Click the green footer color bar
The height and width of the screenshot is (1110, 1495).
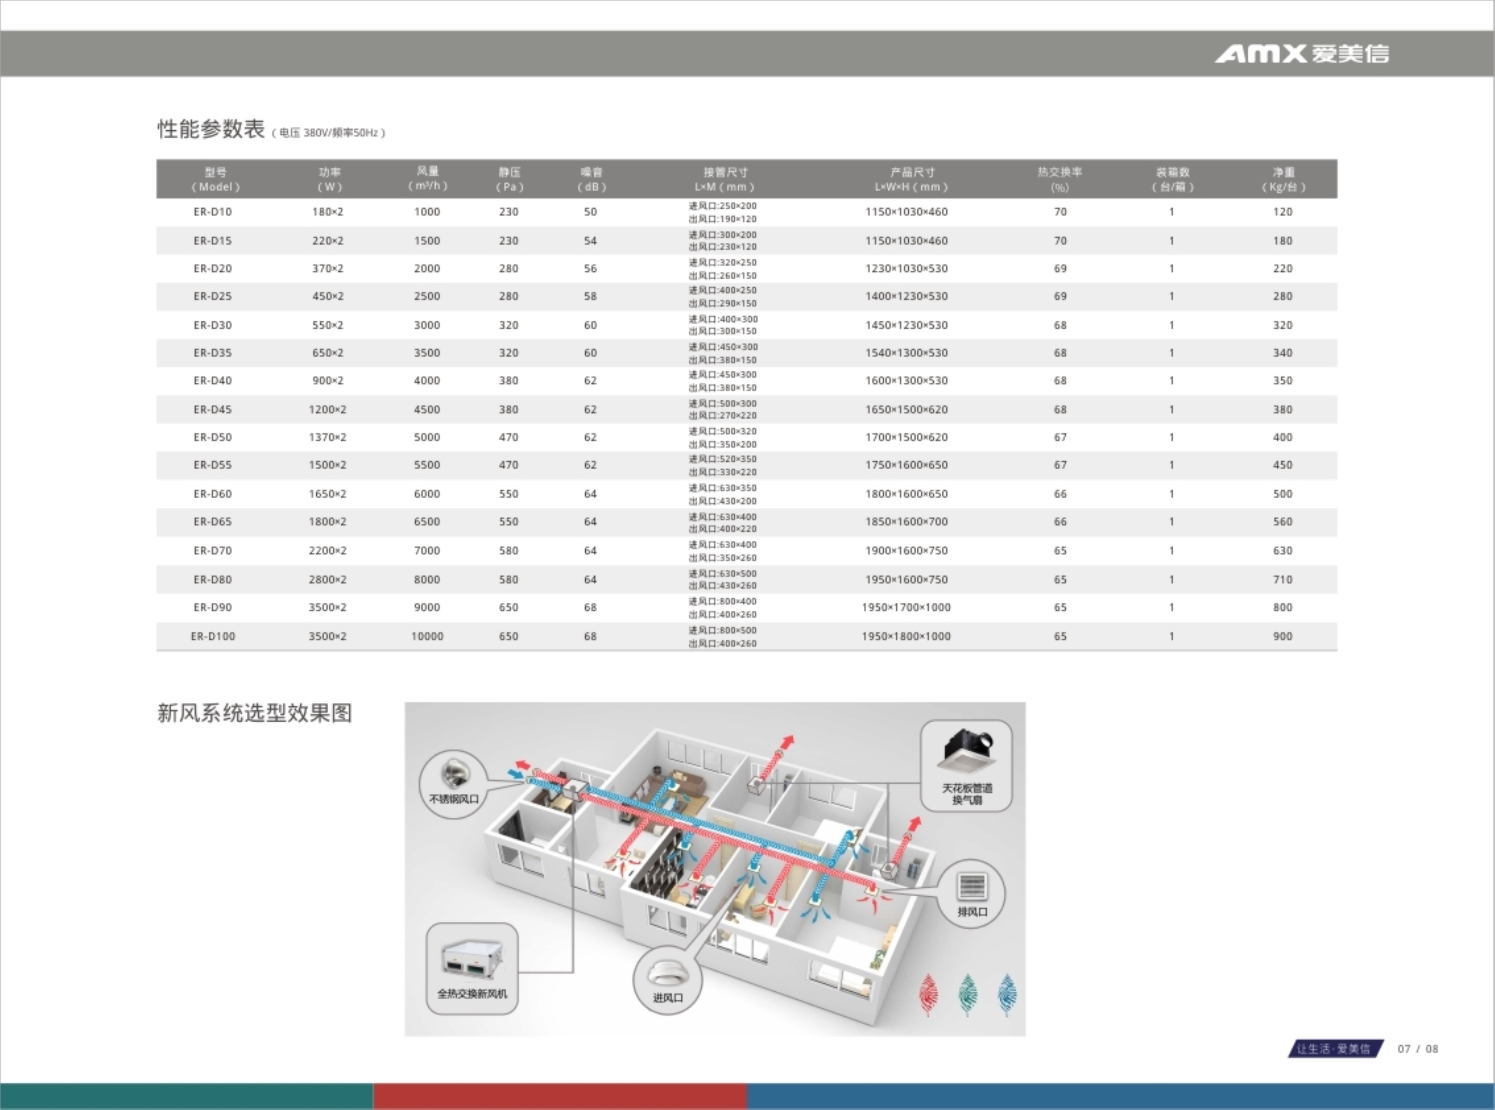(186, 1096)
